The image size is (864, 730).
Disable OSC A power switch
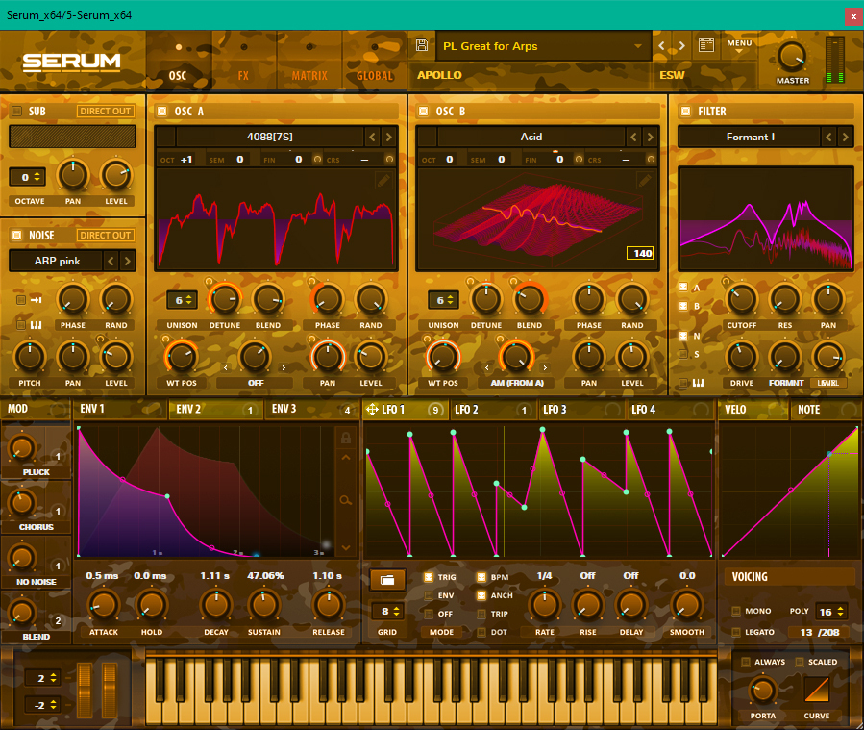click(162, 111)
